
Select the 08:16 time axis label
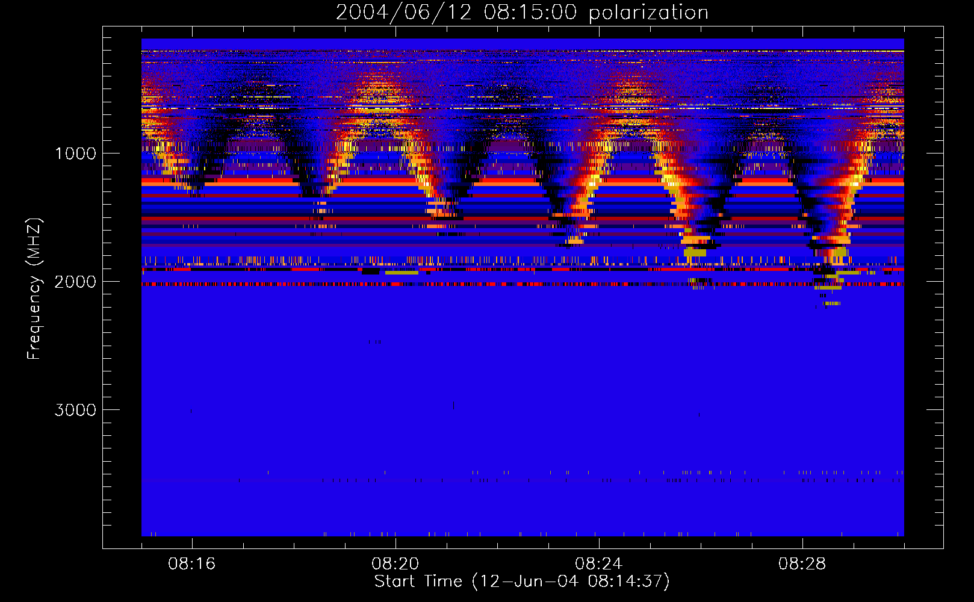point(192,564)
